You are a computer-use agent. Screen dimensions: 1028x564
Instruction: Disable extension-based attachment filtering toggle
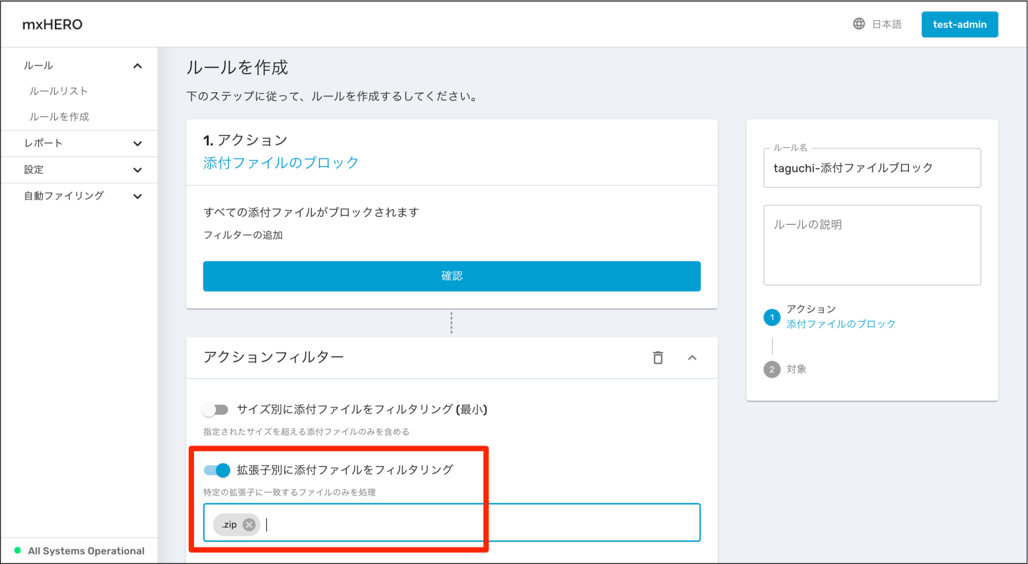[x=216, y=470]
